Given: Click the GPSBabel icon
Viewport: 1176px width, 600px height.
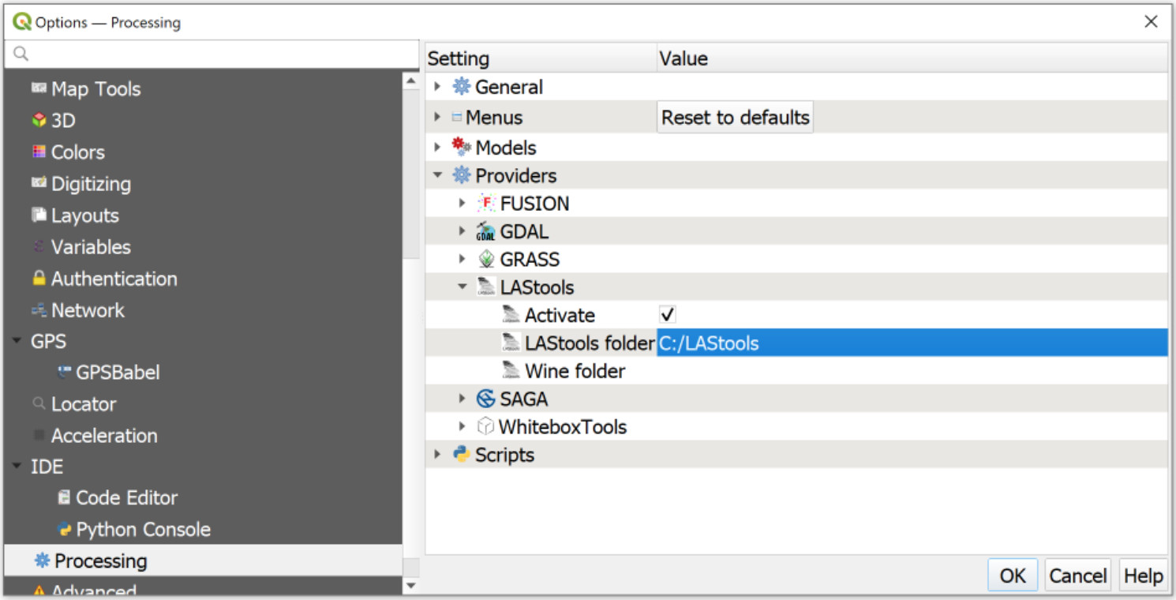Looking at the screenshot, I should click(65, 372).
